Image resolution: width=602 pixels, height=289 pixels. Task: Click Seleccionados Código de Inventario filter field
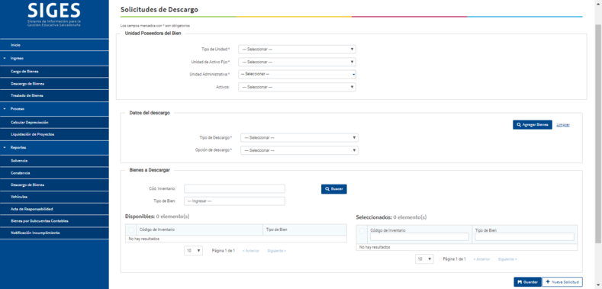[420, 237]
